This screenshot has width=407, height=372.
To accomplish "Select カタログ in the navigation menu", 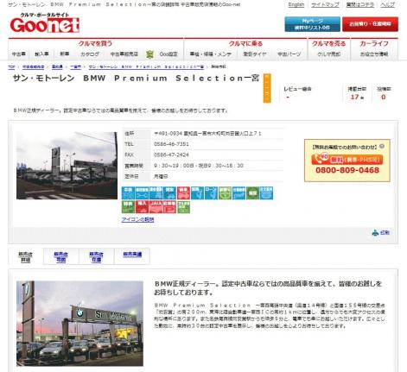I will (90, 54).
